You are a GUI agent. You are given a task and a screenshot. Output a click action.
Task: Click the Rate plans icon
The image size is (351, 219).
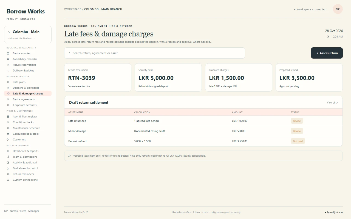tap(8, 82)
